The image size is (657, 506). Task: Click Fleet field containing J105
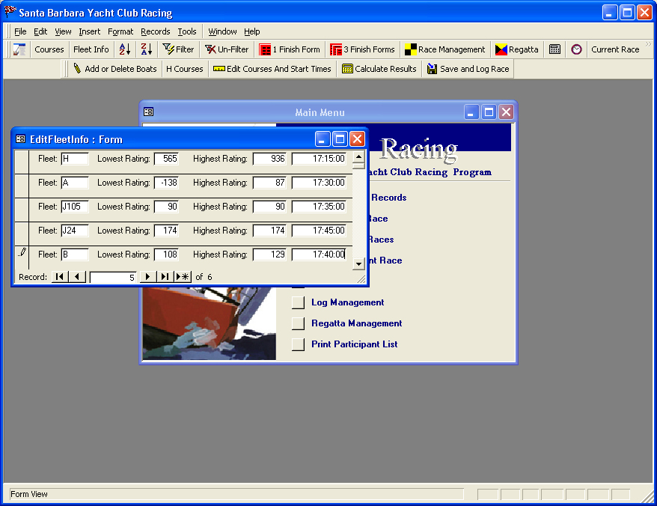pyautogui.click(x=75, y=207)
